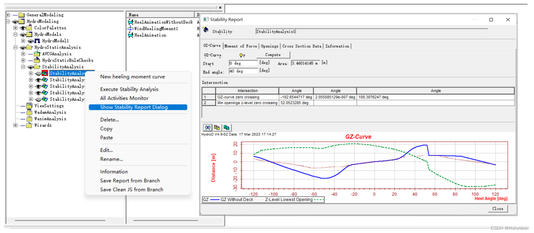This screenshot has width=534, height=233.
Task: Click the Wizards folder icon
Action: point(29,125)
